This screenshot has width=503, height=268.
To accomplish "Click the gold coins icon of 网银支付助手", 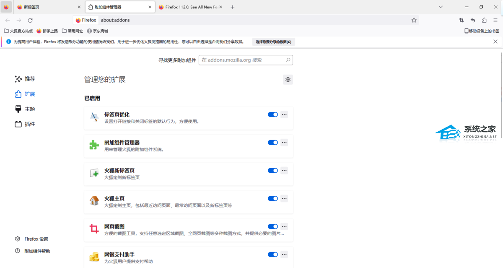I will tap(94, 257).
